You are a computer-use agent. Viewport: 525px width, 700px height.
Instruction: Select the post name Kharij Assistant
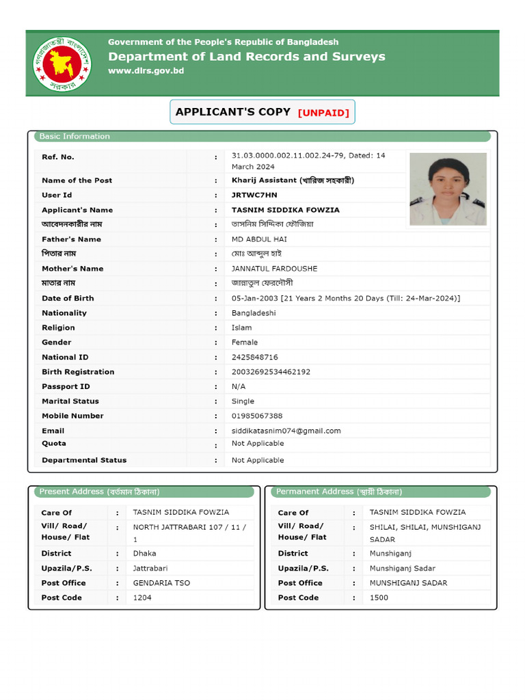pos(293,180)
